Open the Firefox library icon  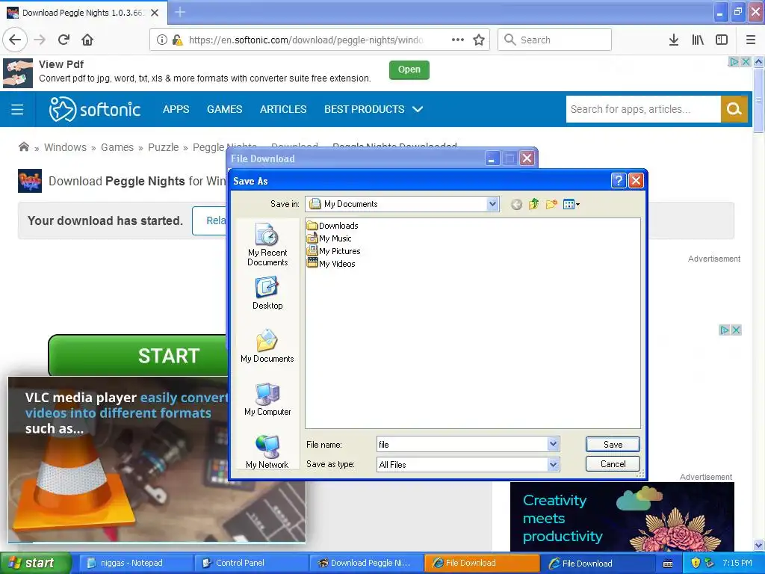pos(698,40)
